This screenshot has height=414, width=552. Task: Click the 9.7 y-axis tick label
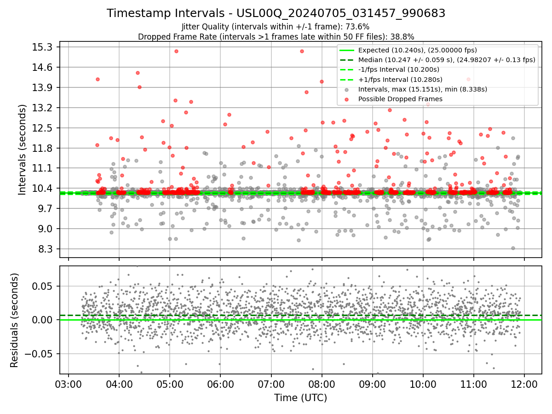tap(46, 209)
